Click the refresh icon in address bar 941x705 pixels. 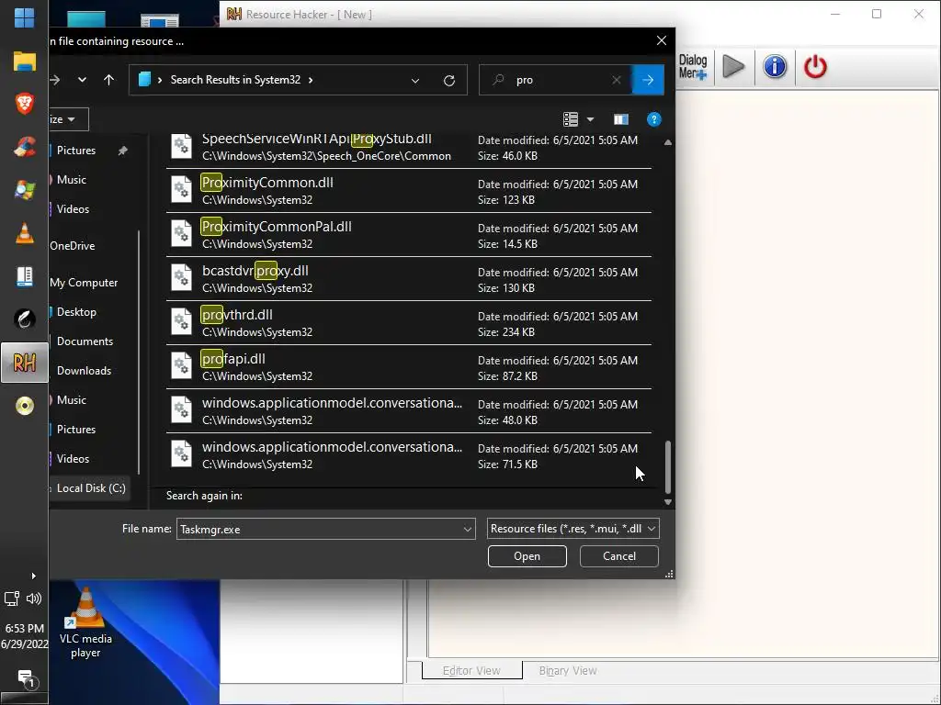448,81
